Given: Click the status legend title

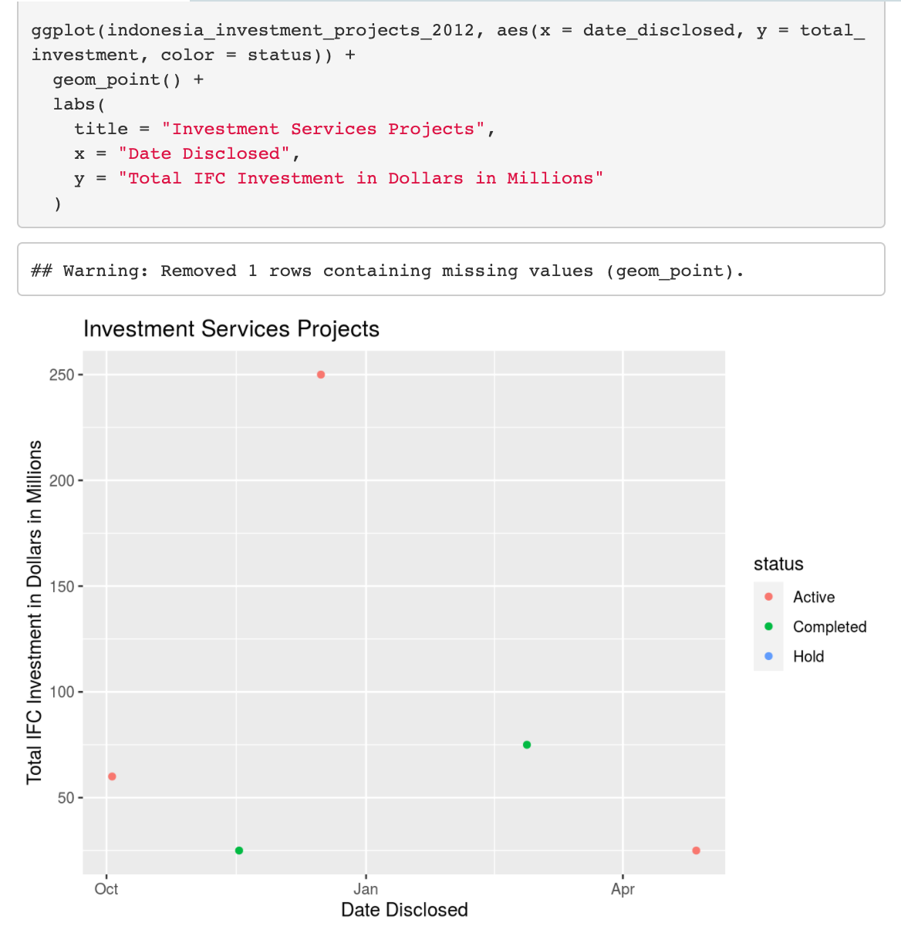Looking at the screenshot, I should pos(778,564).
